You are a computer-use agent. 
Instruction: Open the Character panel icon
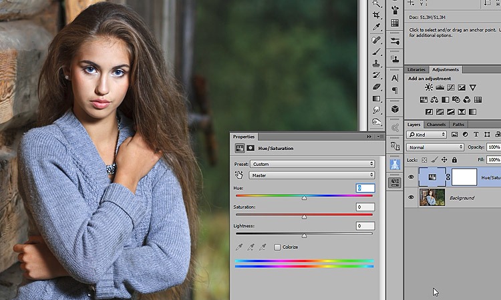tap(395, 78)
